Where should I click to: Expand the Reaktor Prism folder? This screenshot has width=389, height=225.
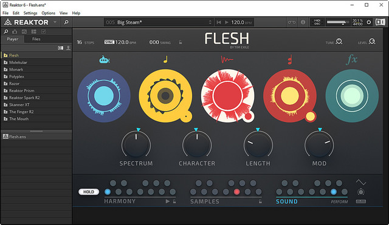5,90
